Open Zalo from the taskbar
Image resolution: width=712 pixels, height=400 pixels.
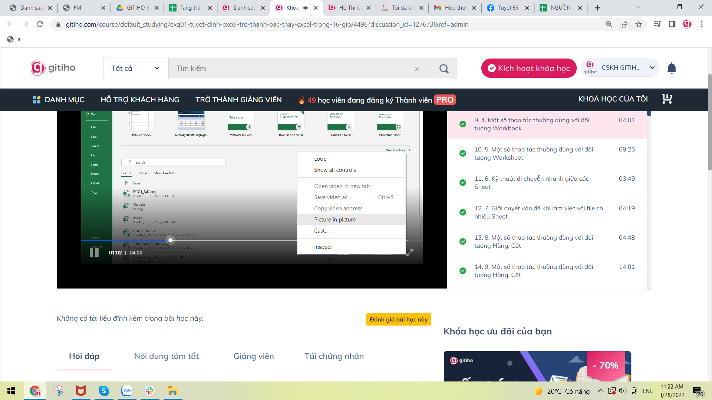[x=127, y=391]
